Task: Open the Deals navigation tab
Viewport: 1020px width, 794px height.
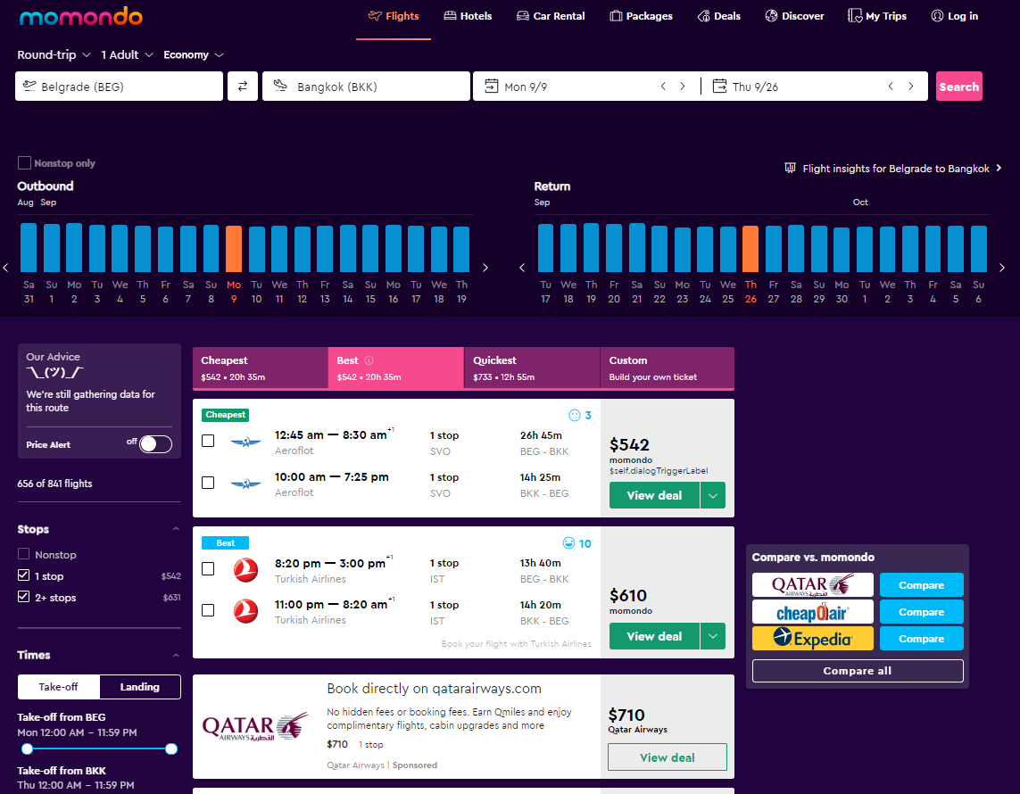Action: (x=718, y=16)
